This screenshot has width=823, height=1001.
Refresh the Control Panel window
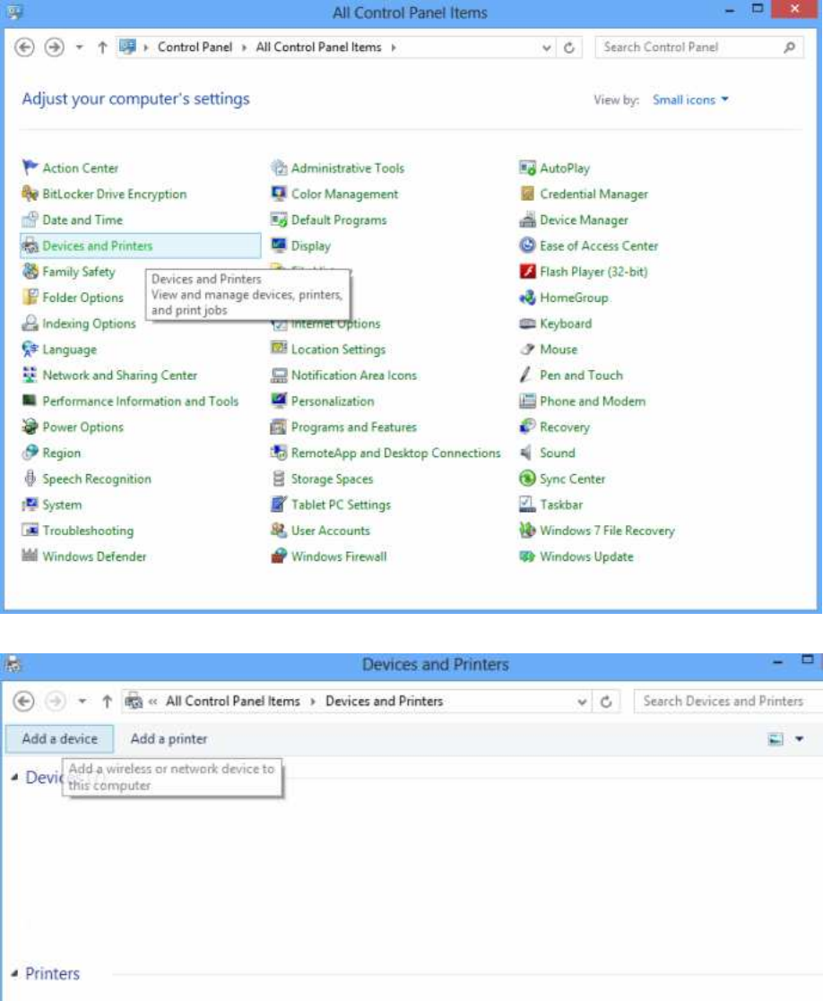569,47
